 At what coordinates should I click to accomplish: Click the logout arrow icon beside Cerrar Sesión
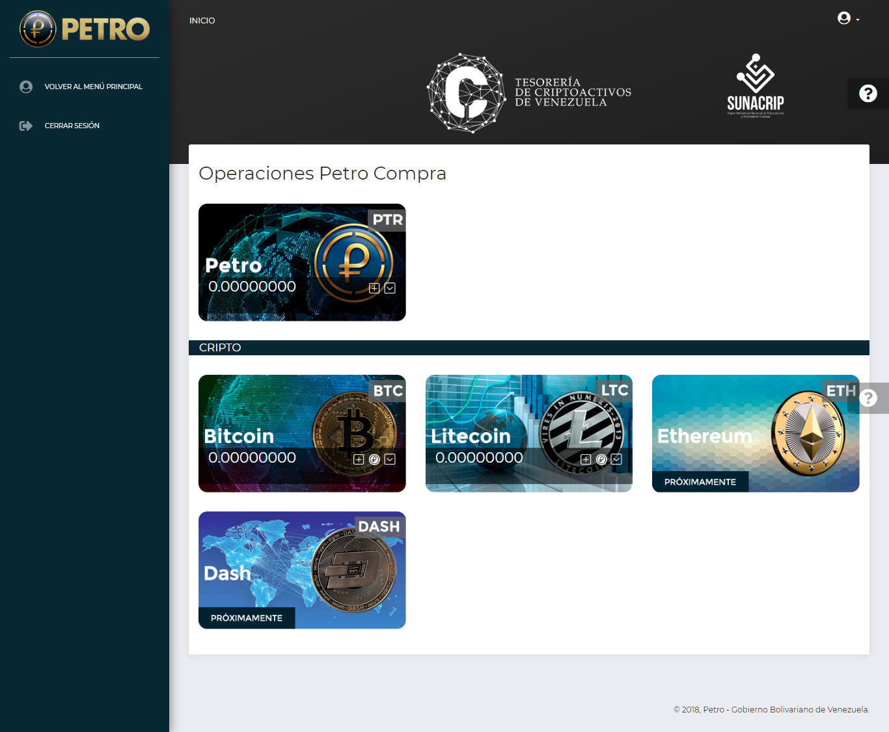(26, 126)
